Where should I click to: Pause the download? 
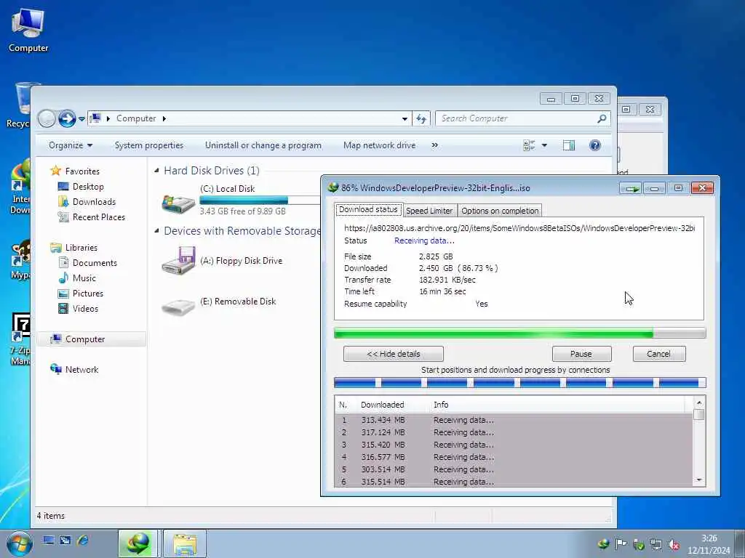tap(581, 354)
